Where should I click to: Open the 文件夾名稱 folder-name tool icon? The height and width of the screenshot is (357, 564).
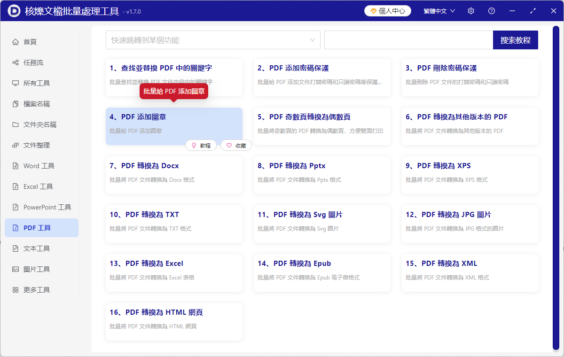pos(16,124)
